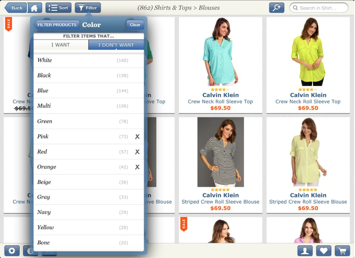Return to FILTER PRODUCTS list
355x258 pixels.
[x=57, y=25]
